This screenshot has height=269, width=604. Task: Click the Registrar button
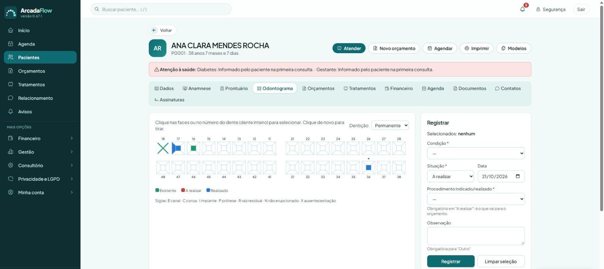coord(451,261)
